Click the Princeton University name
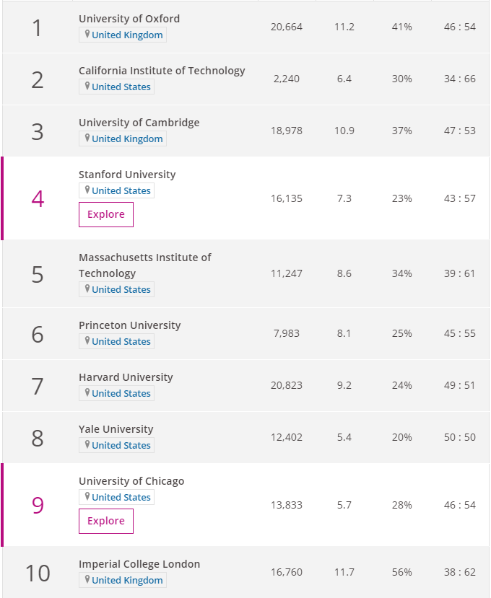The width and height of the screenshot is (491, 598). click(129, 325)
